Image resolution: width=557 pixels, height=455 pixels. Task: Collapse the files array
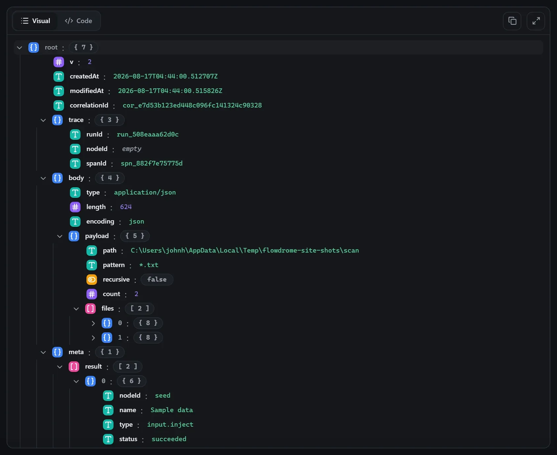click(76, 309)
